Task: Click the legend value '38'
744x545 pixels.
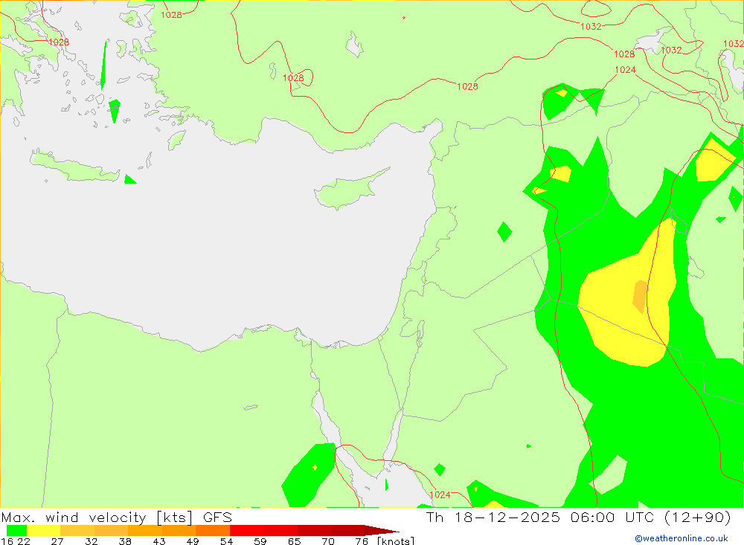Action: pyautogui.click(x=125, y=541)
